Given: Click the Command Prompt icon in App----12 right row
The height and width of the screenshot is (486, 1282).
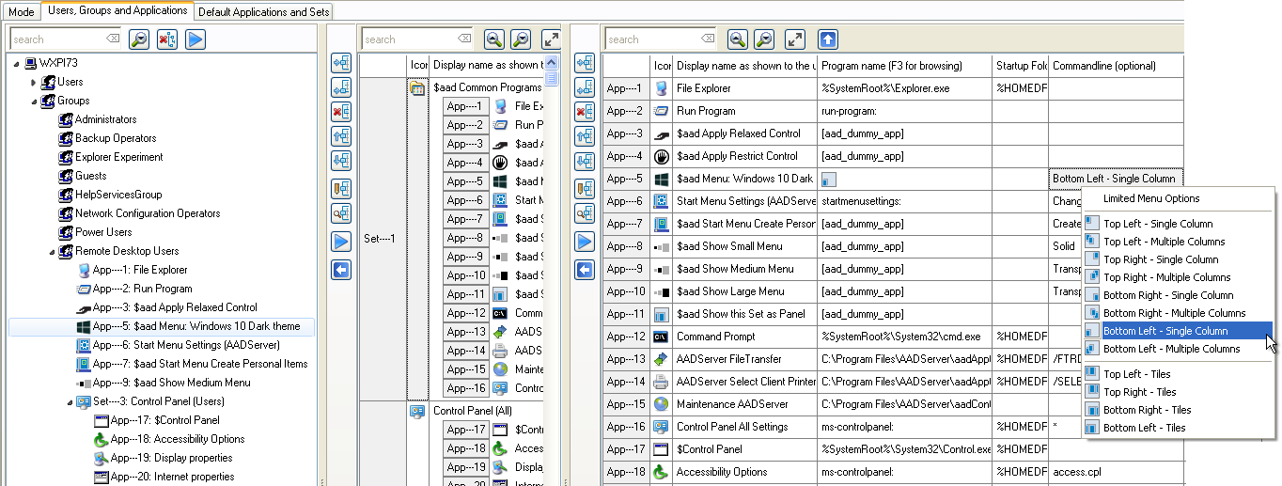Looking at the screenshot, I should pos(661,337).
